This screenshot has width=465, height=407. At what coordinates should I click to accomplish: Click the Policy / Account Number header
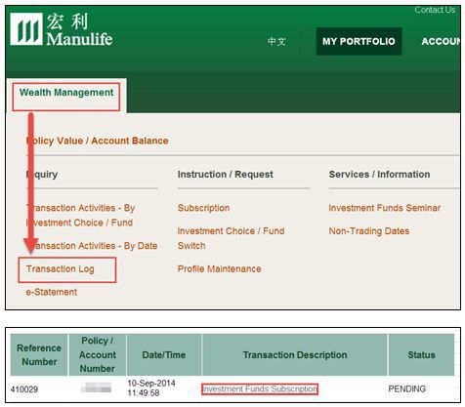pos(98,355)
